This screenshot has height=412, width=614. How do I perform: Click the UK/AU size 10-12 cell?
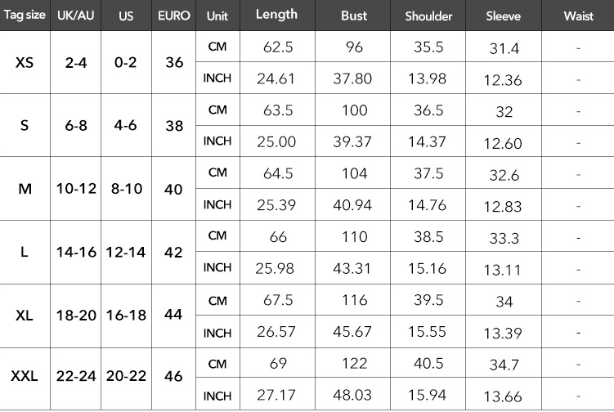pos(76,189)
